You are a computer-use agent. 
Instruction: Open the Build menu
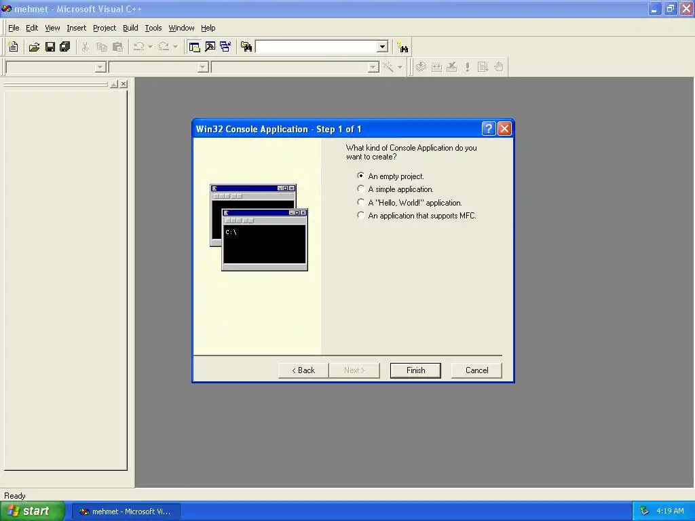130,28
